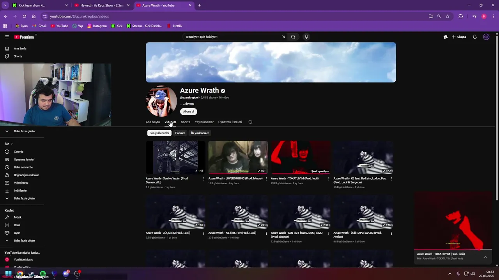Open the KB feat. Redizim video title
Image resolution: width=499 pixels, height=280 pixels.
point(360,180)
